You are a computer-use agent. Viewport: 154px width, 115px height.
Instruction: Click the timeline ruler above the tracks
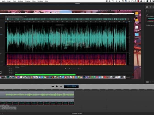(x=77, y=90)
